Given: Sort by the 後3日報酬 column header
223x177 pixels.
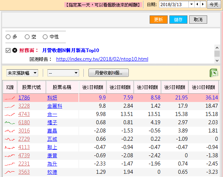Looking at the screenshot, I should (x=147, y=87).
